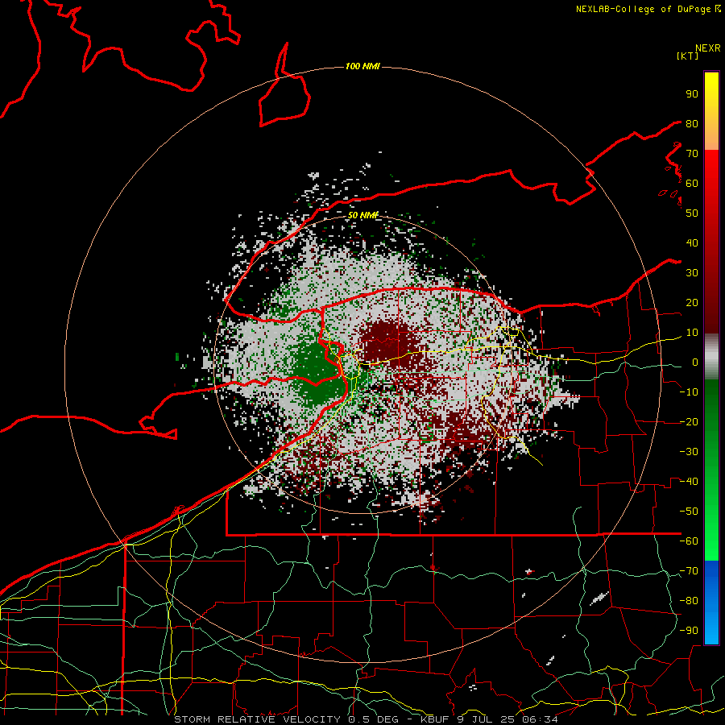Click the large green inbound velocity blob
This screenshot has width=725, height=725.
(319, 375)
